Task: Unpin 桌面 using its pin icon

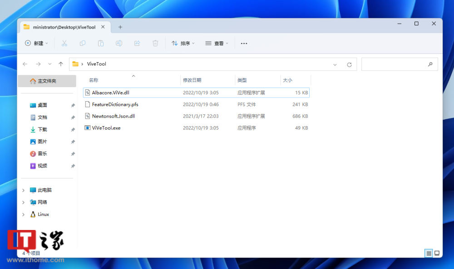Action: click(x=73, y=105)
